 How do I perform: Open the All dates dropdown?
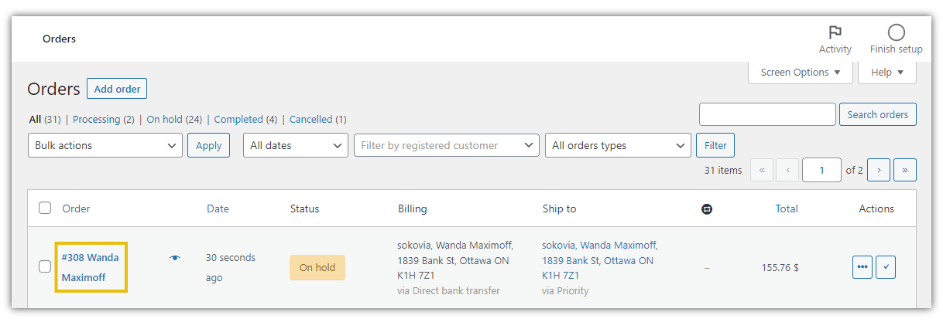(296, 145)
